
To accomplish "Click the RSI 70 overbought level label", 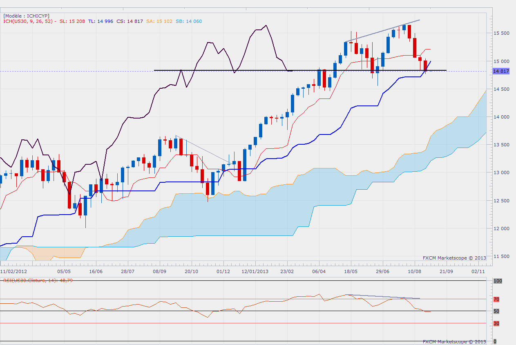I will (x=496, y=300).
